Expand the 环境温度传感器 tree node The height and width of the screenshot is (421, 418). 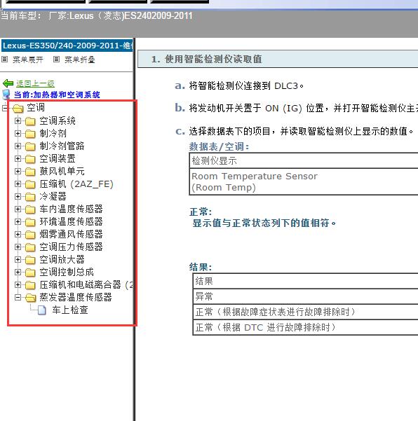click(18, 222)
